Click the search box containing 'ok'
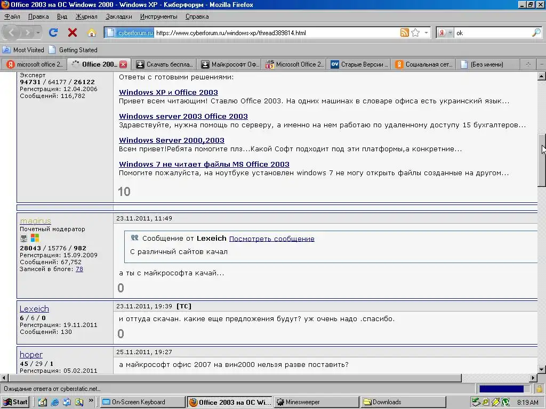Viewport: 546px width, 409px height. pyautogui.click(x=493, y=33)
